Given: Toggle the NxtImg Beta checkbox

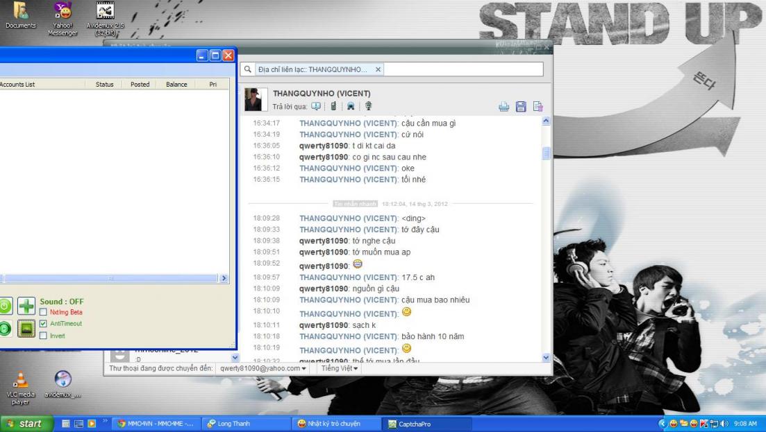Looking at the screenshot, I should (x=44, y=312).
